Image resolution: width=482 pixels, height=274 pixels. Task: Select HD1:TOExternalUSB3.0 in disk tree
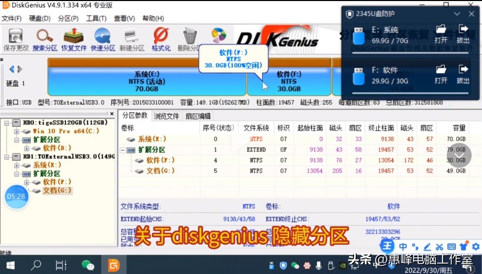[x=69, y=156]
